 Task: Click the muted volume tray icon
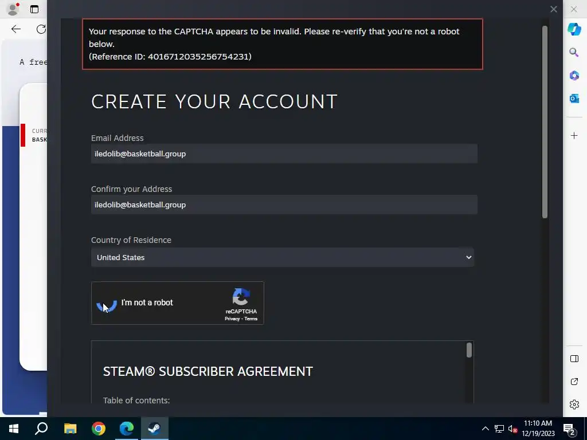click(x=512, y=429)
